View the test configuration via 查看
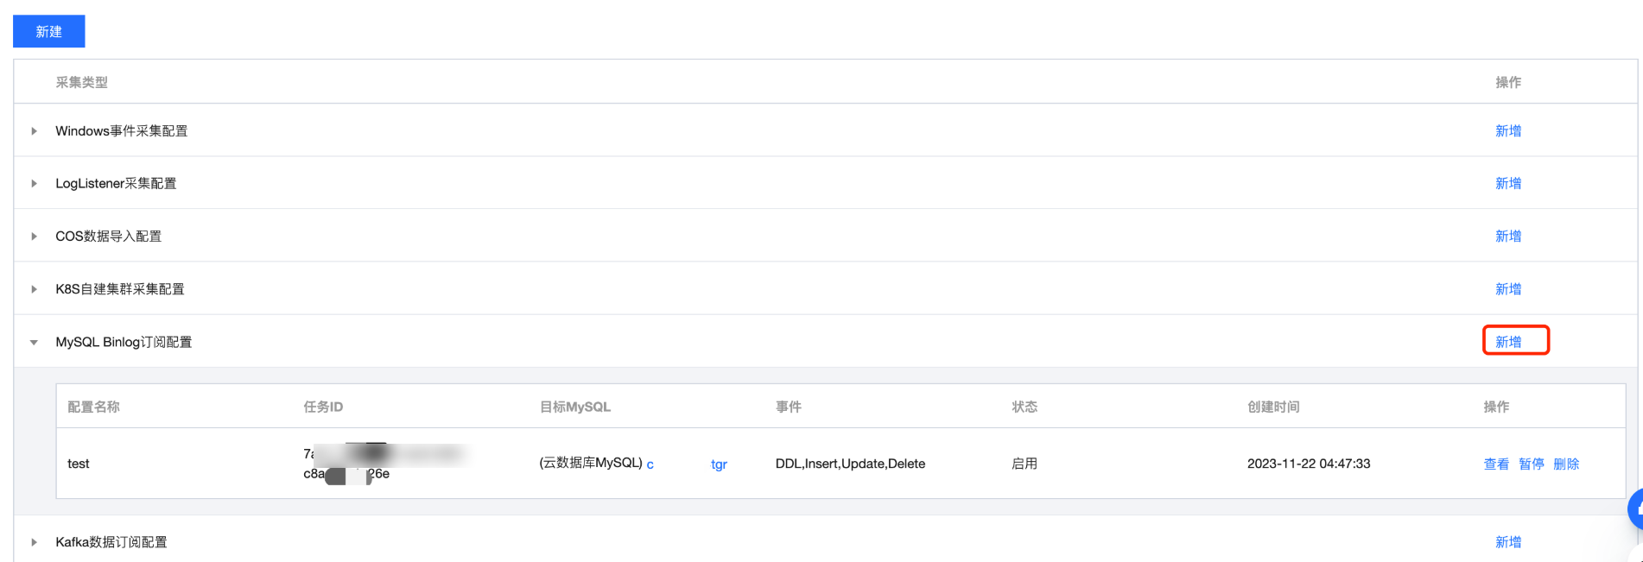1643x562 pixels. (x=1496, y=464)
